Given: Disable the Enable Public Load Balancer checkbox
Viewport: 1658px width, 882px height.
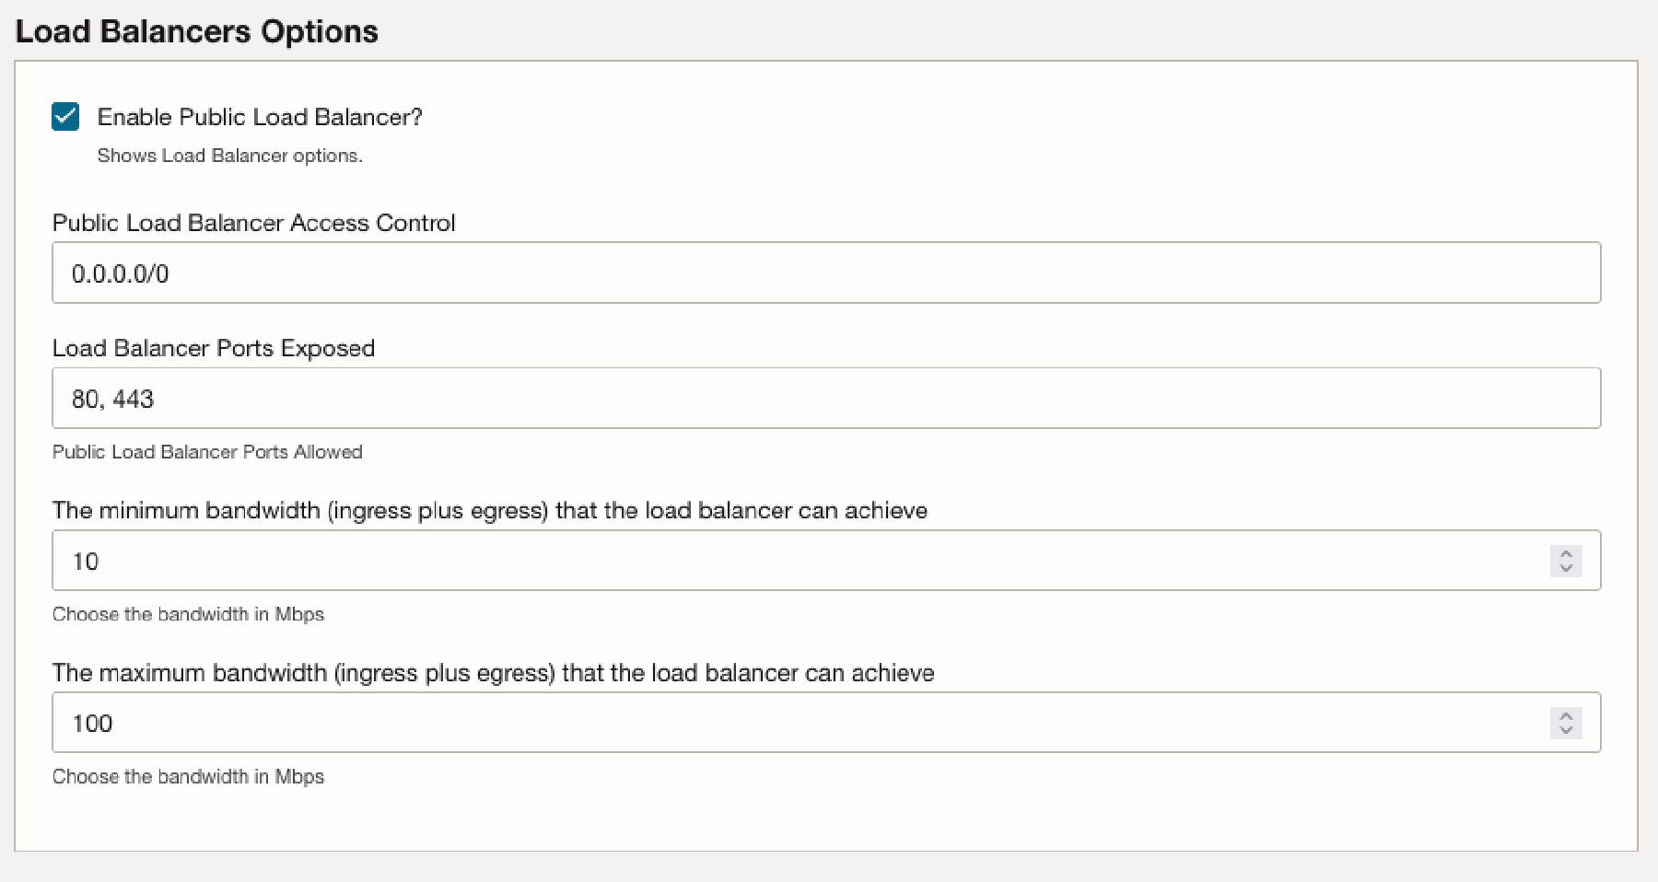Looking at the screenshot, I should (x=64, y=117).
